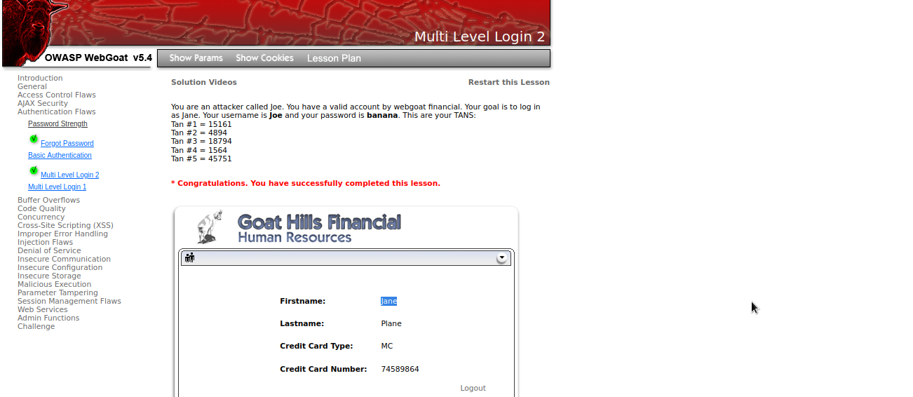Expand the Concurrency category
The width and height of the screenshot is (913, 397).
pos(41,217)
